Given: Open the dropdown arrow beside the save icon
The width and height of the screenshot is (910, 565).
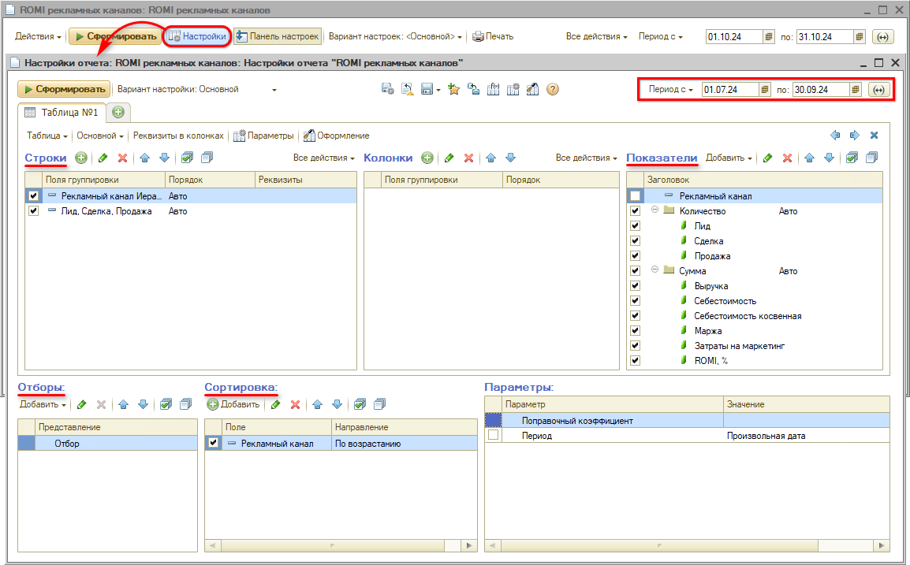Looking at the screenshot, I should [x=438, y=90].
